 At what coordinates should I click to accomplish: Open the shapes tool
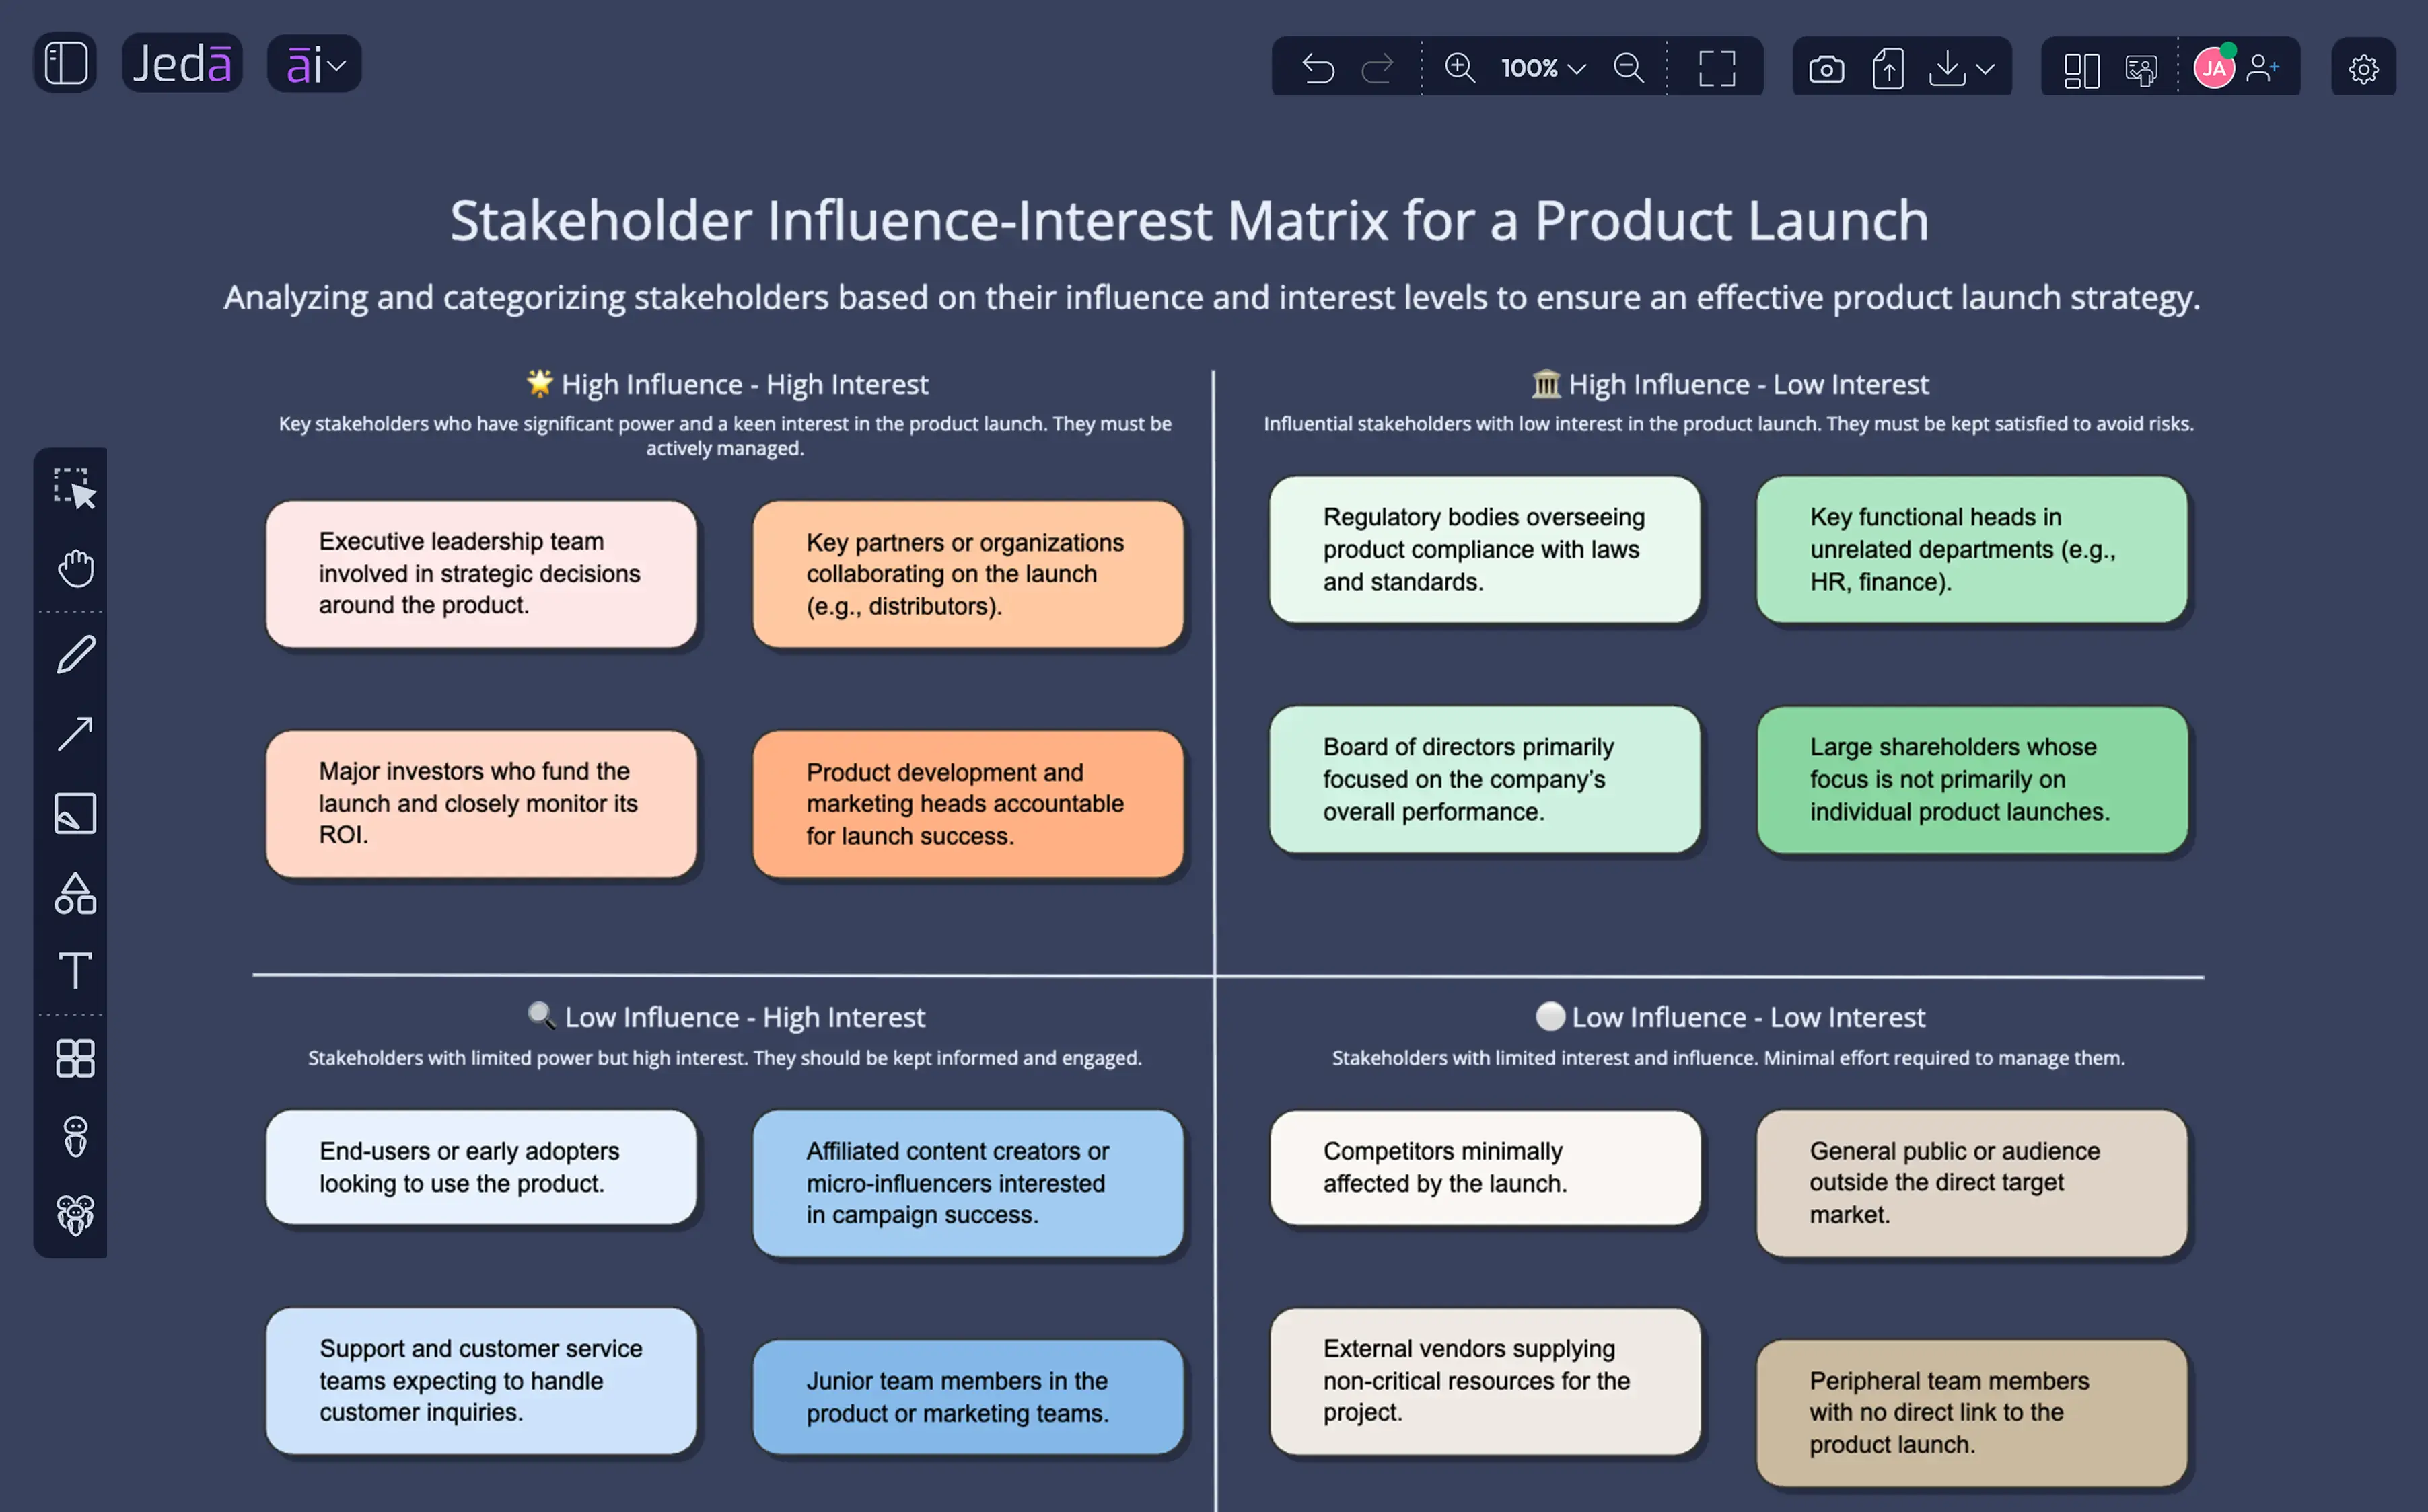75,893
